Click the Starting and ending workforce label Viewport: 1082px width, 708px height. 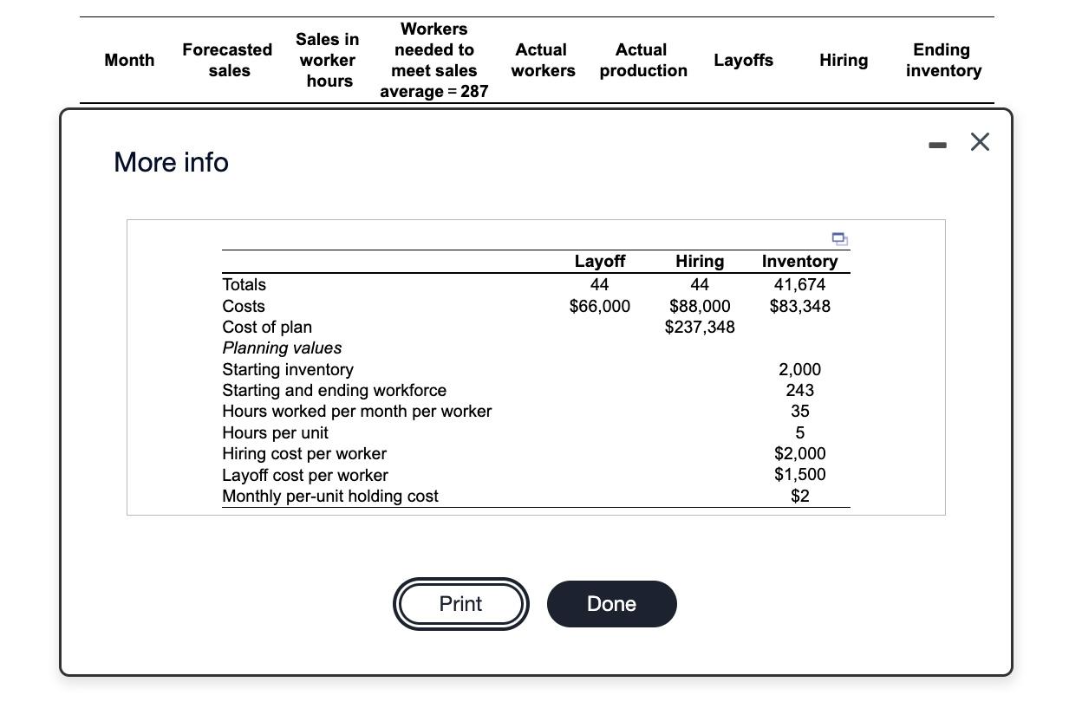click(335, 390)
